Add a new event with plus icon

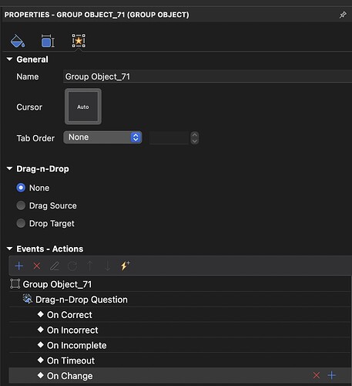19,266
